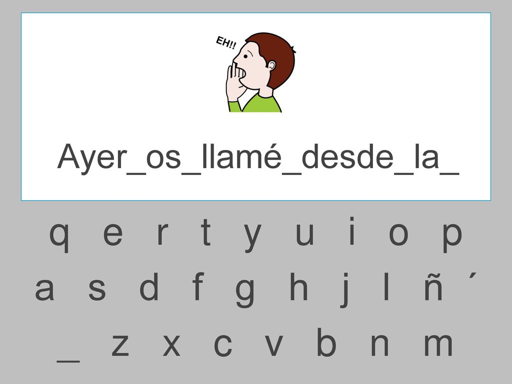
Task: Click the ñ key
Action: [433, 286]
